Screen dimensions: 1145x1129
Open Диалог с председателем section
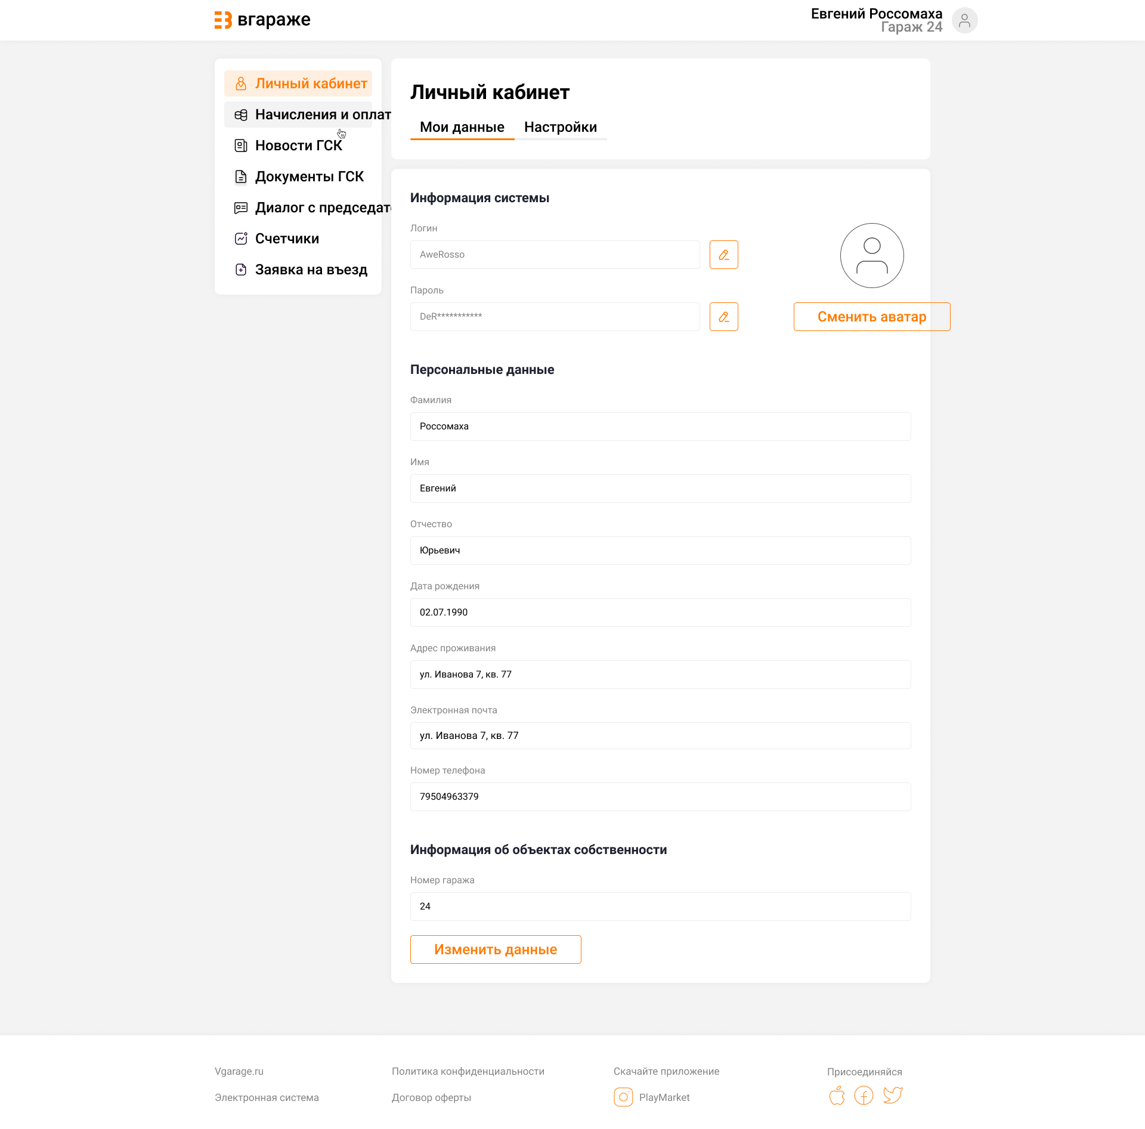pos(298,208)
